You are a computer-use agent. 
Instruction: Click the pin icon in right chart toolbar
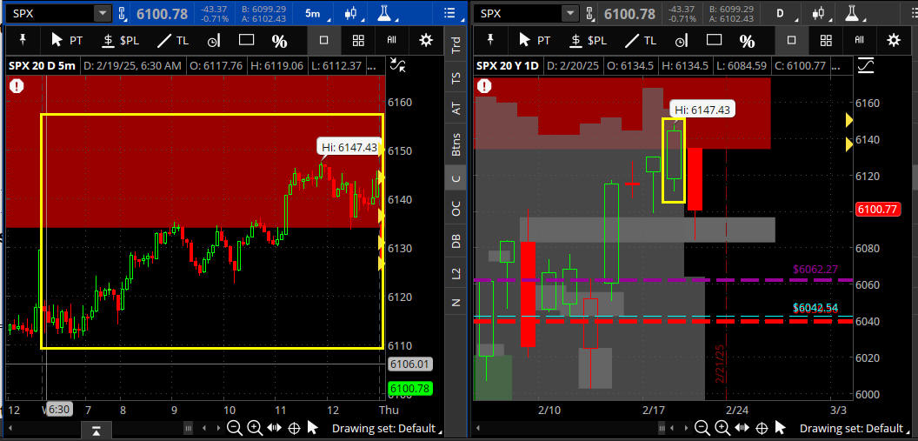490,40
